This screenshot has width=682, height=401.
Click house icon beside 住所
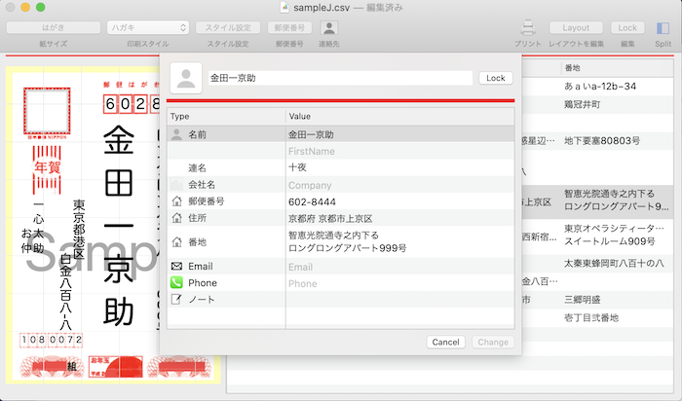click(x=176, y=218)
